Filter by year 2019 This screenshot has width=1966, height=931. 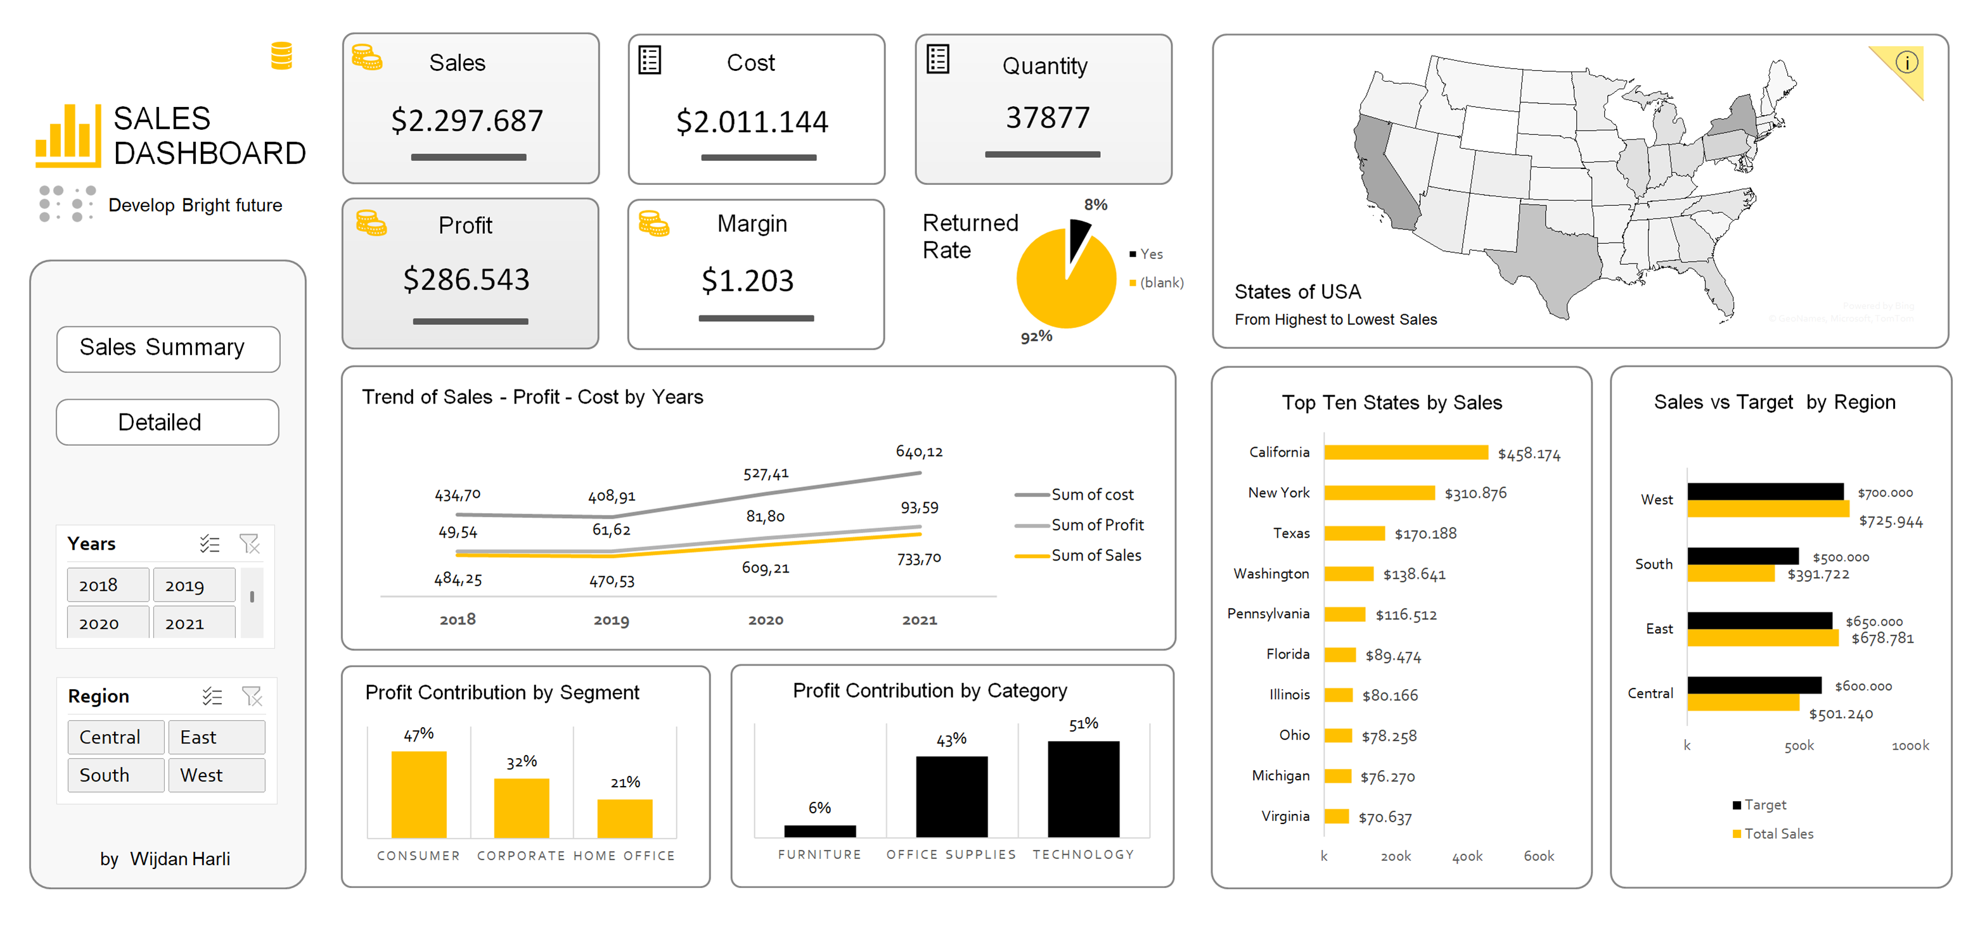click(194, 585)
